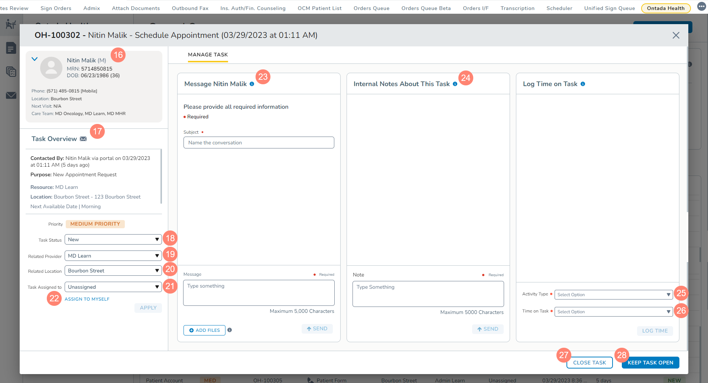Viewport: 708px width, 383px height.
Task: Open the Time on Task dropdown
Action: 613,312
